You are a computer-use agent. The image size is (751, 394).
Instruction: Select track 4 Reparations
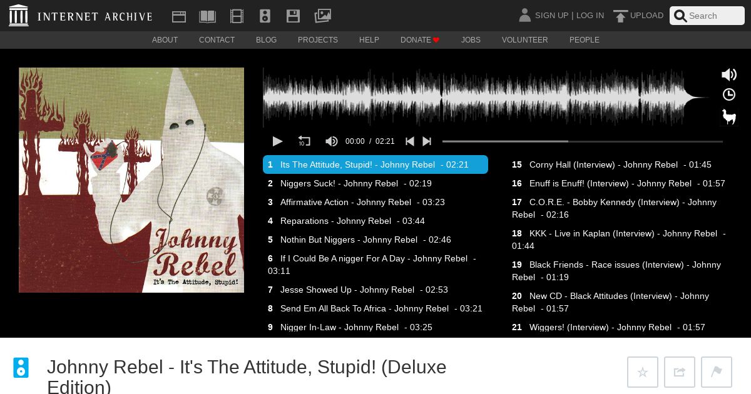tap(375, 221)
